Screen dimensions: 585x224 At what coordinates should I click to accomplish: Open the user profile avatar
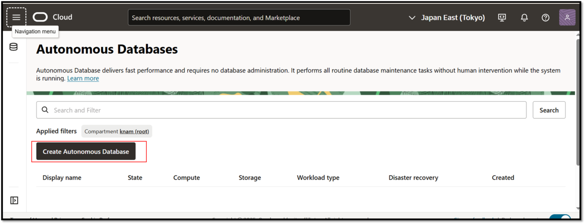point(567,18)
